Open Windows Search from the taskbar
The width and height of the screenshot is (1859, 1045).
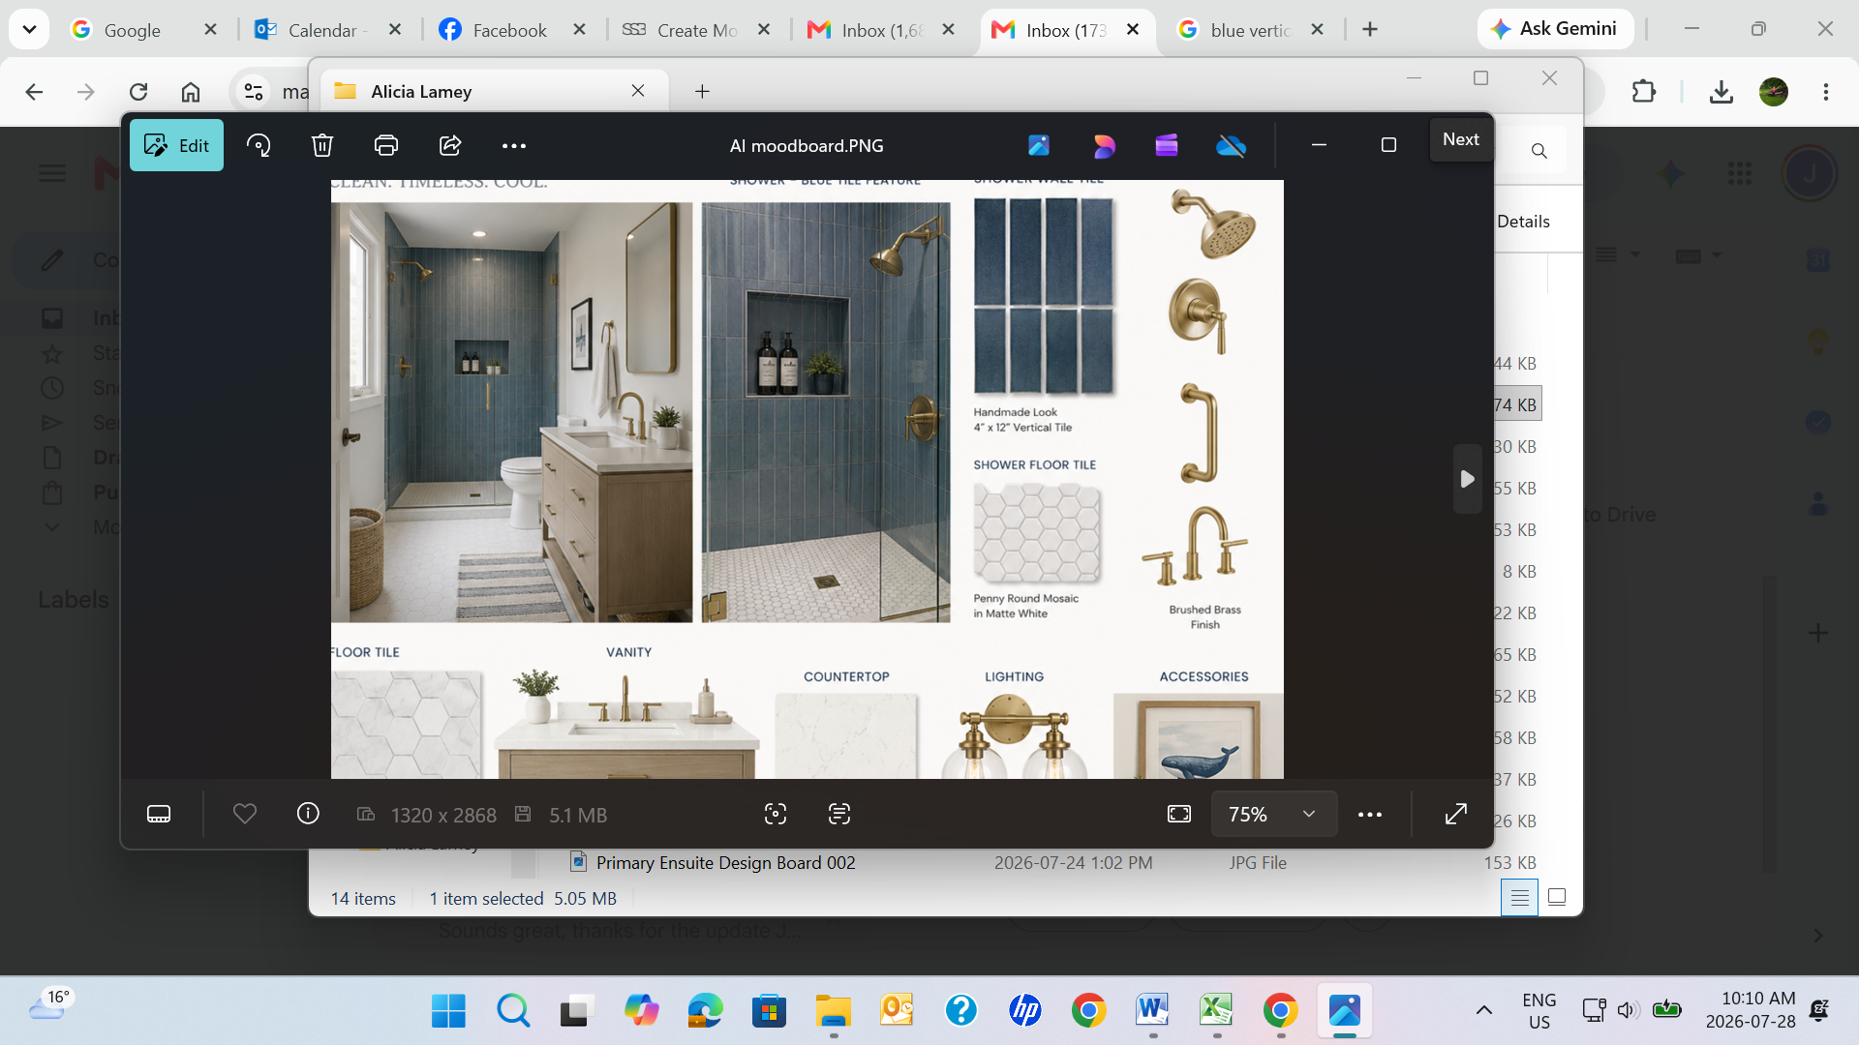pyautogui.click(x=513, y=1011)
